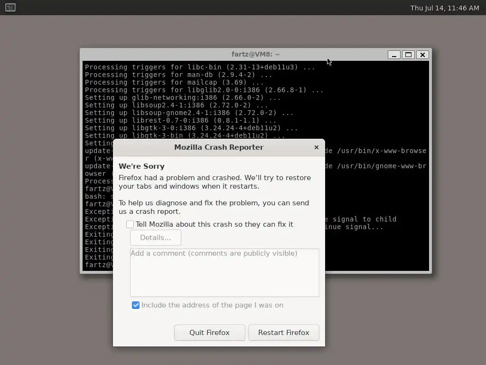The image size is (486, 365).
Task: Click 'Setting up glib-networking:i386' terminal line
Action: click(x=183, y=97)
